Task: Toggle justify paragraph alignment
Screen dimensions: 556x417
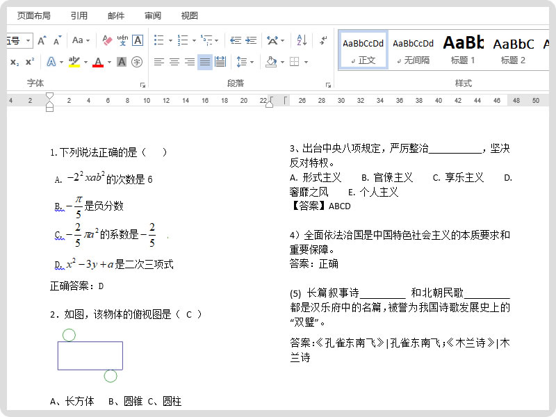Action: [x=204, y=62]
